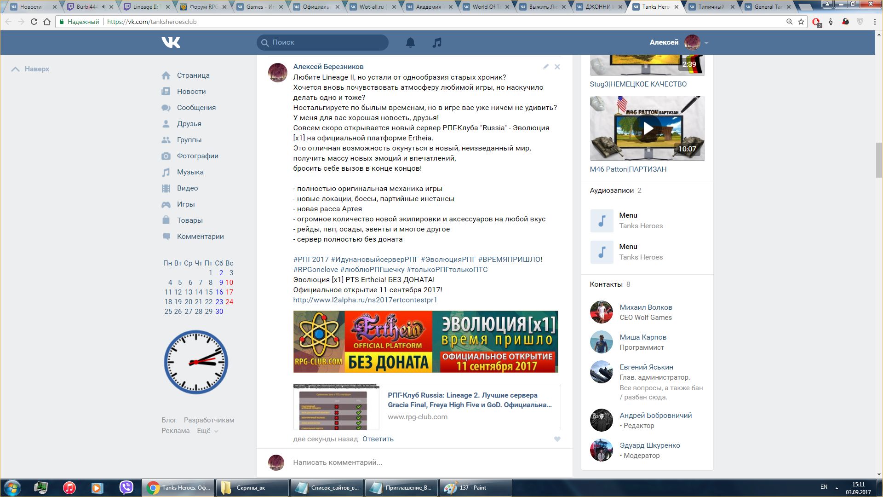Play the first Menu Tanks Heroes audio
Screen dimensions: 883x497
pyautogui.click(x=602, y=221)
